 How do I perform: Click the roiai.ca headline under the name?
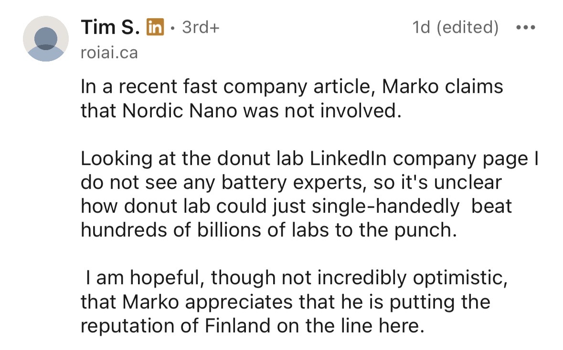pos(109,52)
